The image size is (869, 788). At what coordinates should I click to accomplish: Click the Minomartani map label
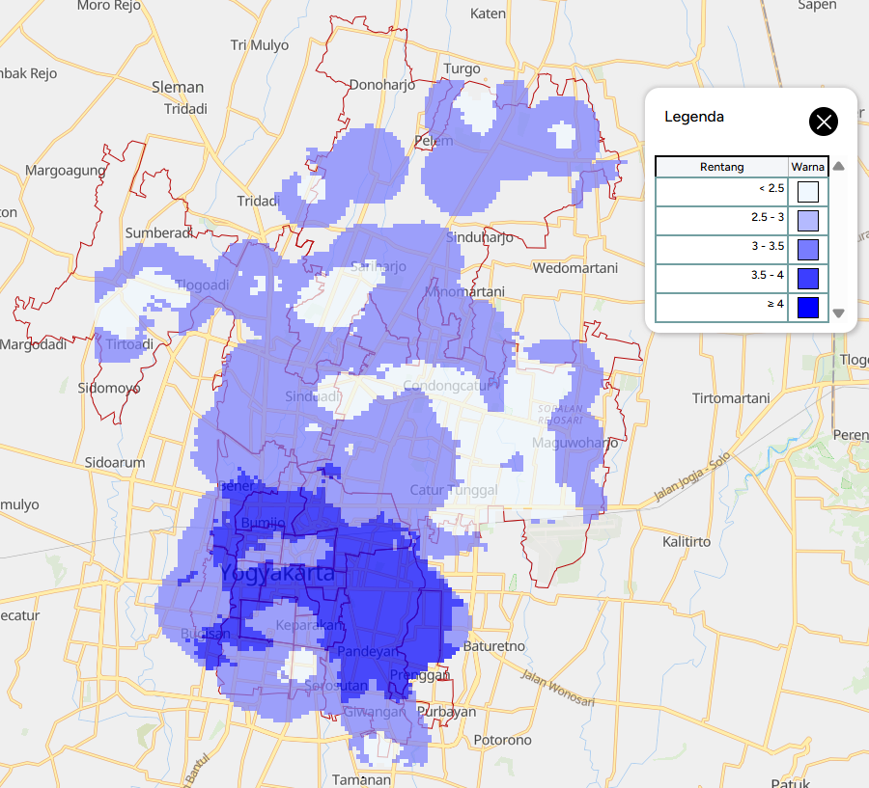click(x=464, y=292)
